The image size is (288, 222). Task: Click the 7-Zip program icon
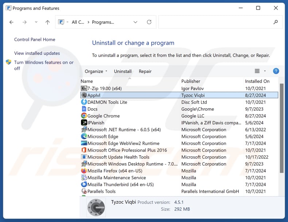(84, 88)
